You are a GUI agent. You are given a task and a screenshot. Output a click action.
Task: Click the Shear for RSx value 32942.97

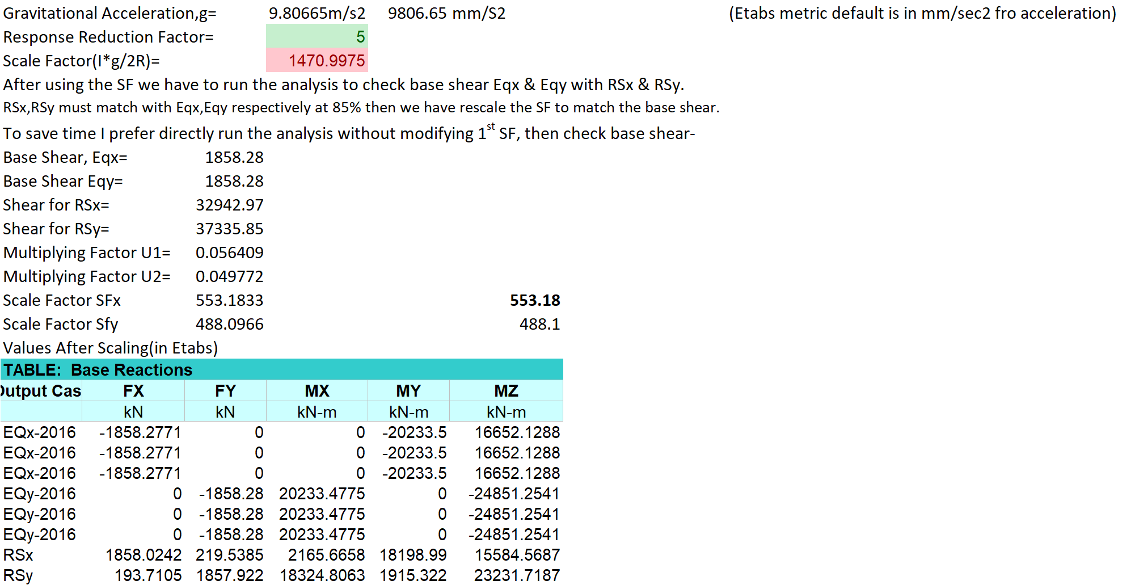point(230,205)
